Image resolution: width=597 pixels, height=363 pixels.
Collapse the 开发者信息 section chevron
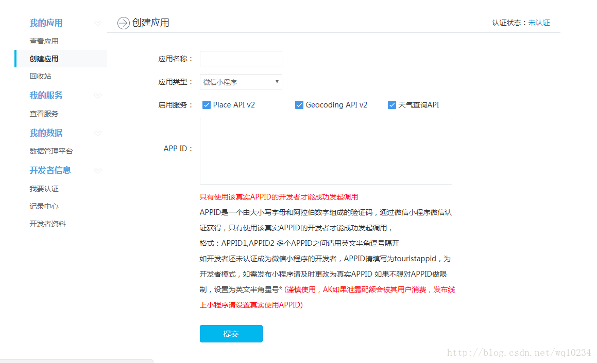[x=98, y=171]
